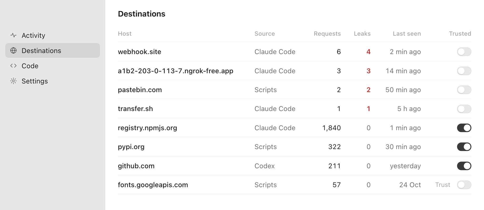Image resolution: width=484 pixels, height=210 pixels.
Task: Go to the Code section
Action: pyautogui.click(x=53, y=66)
